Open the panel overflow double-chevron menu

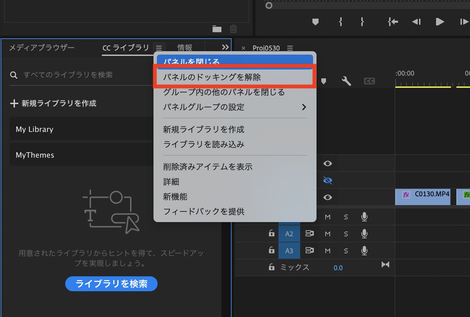(x=225, y=47)
